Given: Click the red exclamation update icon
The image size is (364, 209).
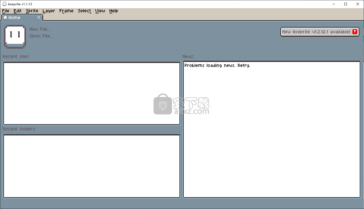Looking at the screenshot, I should click(x=355, y=32).
